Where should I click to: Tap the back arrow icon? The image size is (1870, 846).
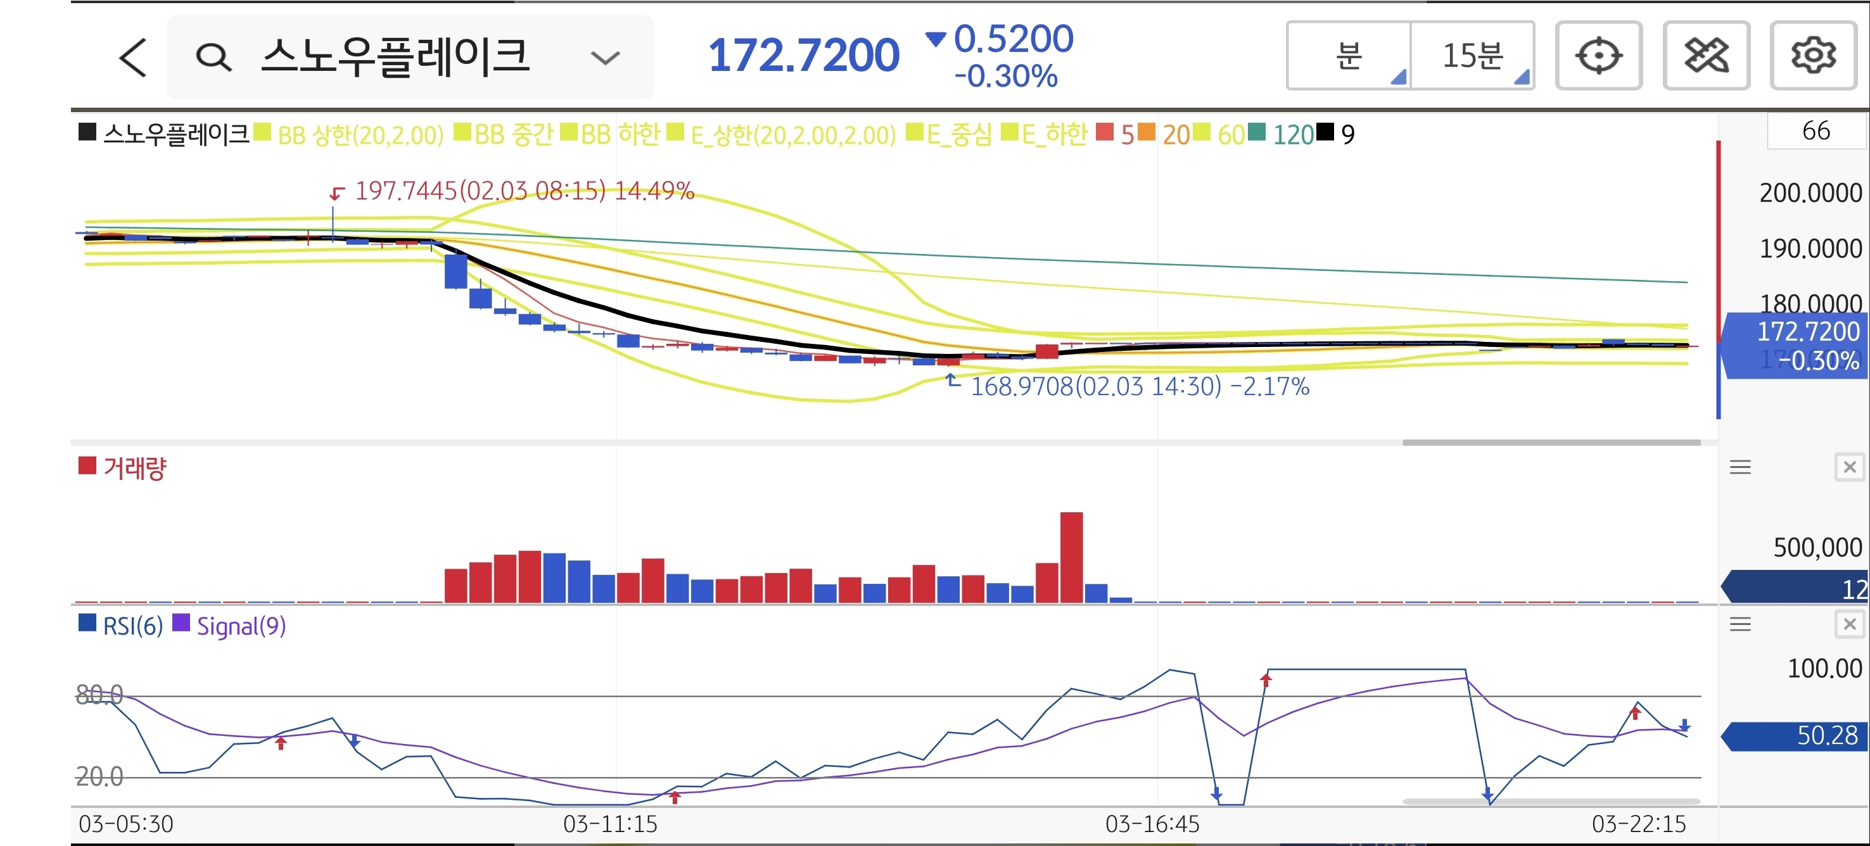[x=134, y=58]
